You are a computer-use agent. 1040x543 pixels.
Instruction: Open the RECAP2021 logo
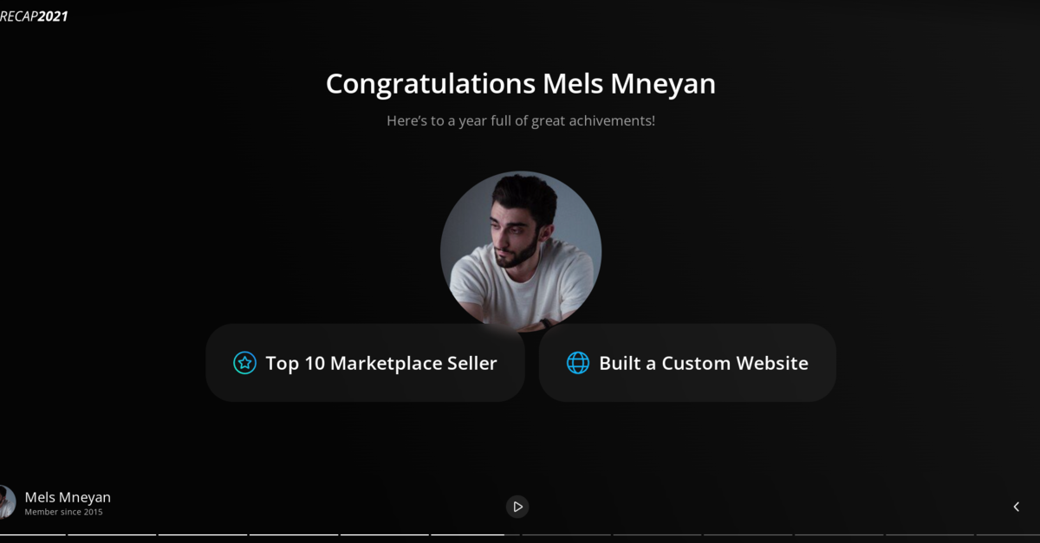(x=34, y=16)
